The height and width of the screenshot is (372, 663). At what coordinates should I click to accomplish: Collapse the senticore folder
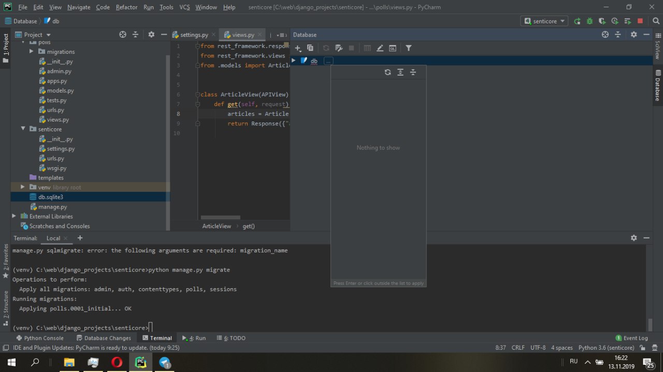23,129
